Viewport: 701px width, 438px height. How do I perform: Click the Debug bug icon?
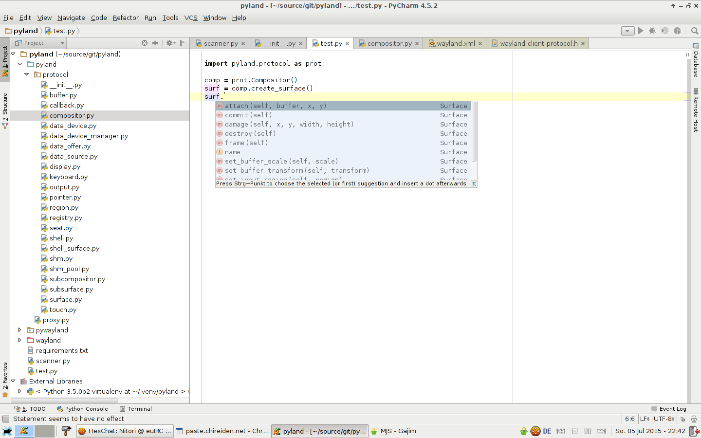pos(653,31)
